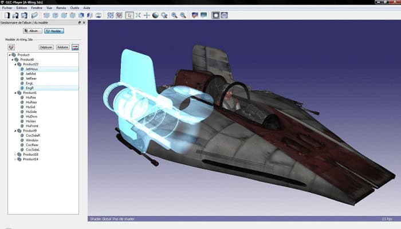Click the red-striped icon next to Réduire
This screenshot has height=229, width=401.
(x=75, y=48)
